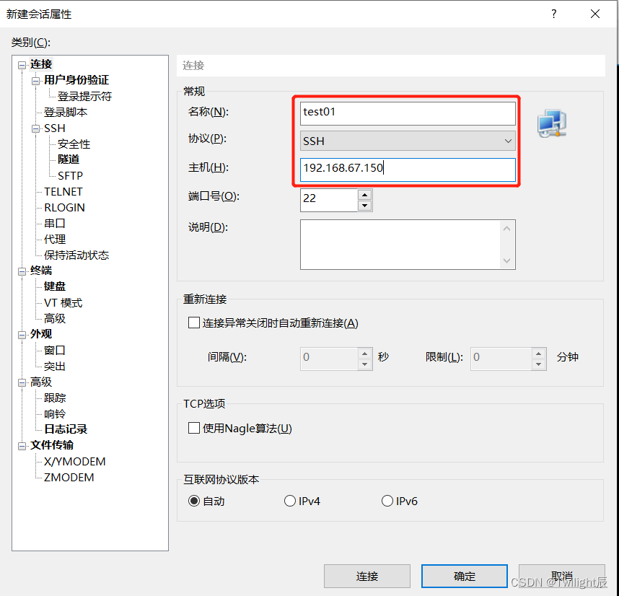Select 代理 in the category tree
This screenshot has height=596, width=619.
pyautogui.click(x=55, y=239)
